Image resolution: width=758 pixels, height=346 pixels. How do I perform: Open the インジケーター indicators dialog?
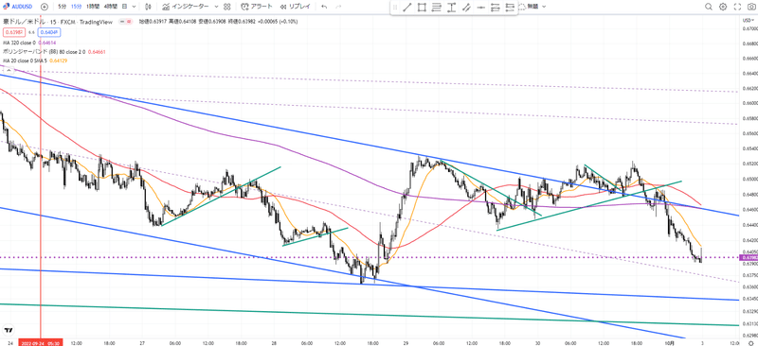coord(186,7)
